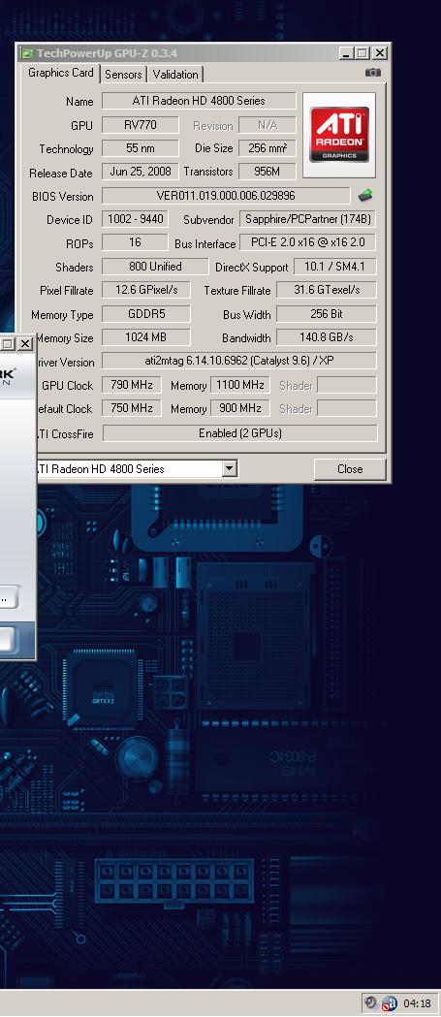Click the BIOS Version field value
This screenshot has width=441, height=1017.
click(226, 195)
